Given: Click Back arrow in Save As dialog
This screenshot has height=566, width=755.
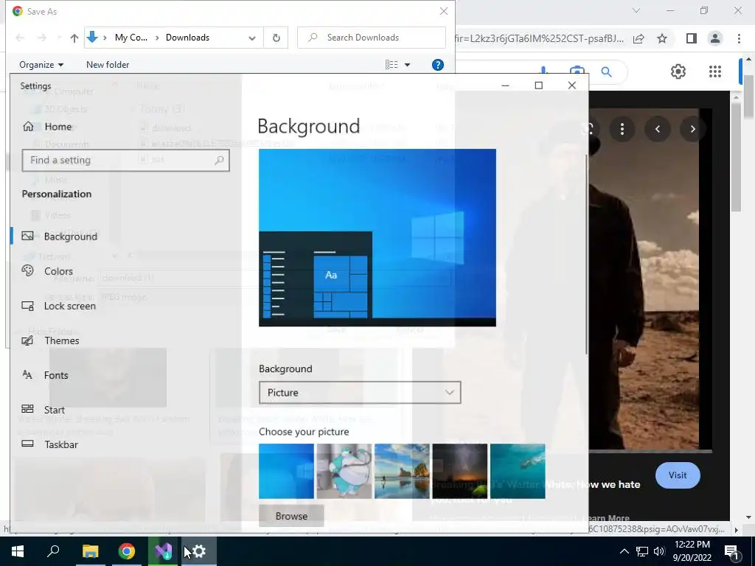Looking at the screenshot, I should (x=20, y=38).
